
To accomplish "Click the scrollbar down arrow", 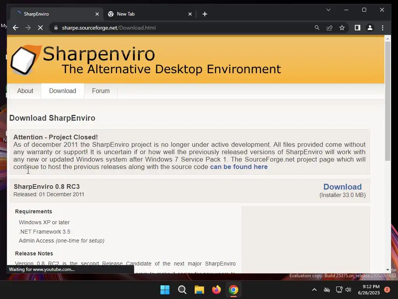I will pyautogui.click(x=388, y=270).
